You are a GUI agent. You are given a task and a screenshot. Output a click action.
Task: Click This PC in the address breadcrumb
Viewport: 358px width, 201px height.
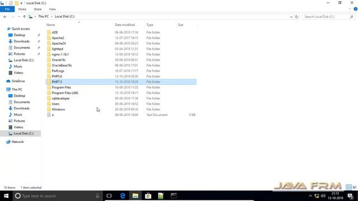(x=44, y=16)
